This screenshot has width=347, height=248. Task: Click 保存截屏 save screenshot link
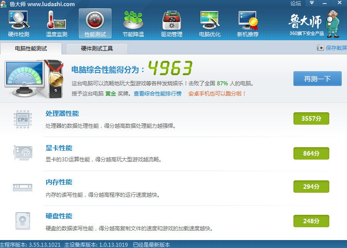tap(336, 48)
